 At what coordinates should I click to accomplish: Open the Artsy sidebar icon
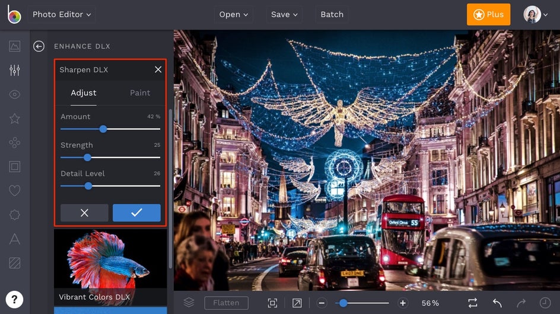pyautogui.click(x=15, y=142)
